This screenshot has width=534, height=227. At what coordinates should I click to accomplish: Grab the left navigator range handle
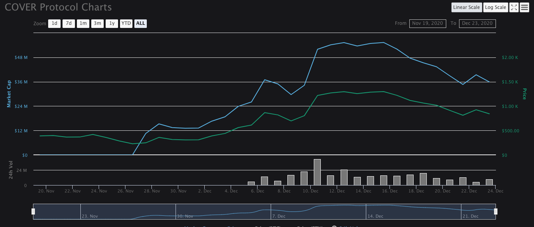pyautogui.click(x=33, y=211)
